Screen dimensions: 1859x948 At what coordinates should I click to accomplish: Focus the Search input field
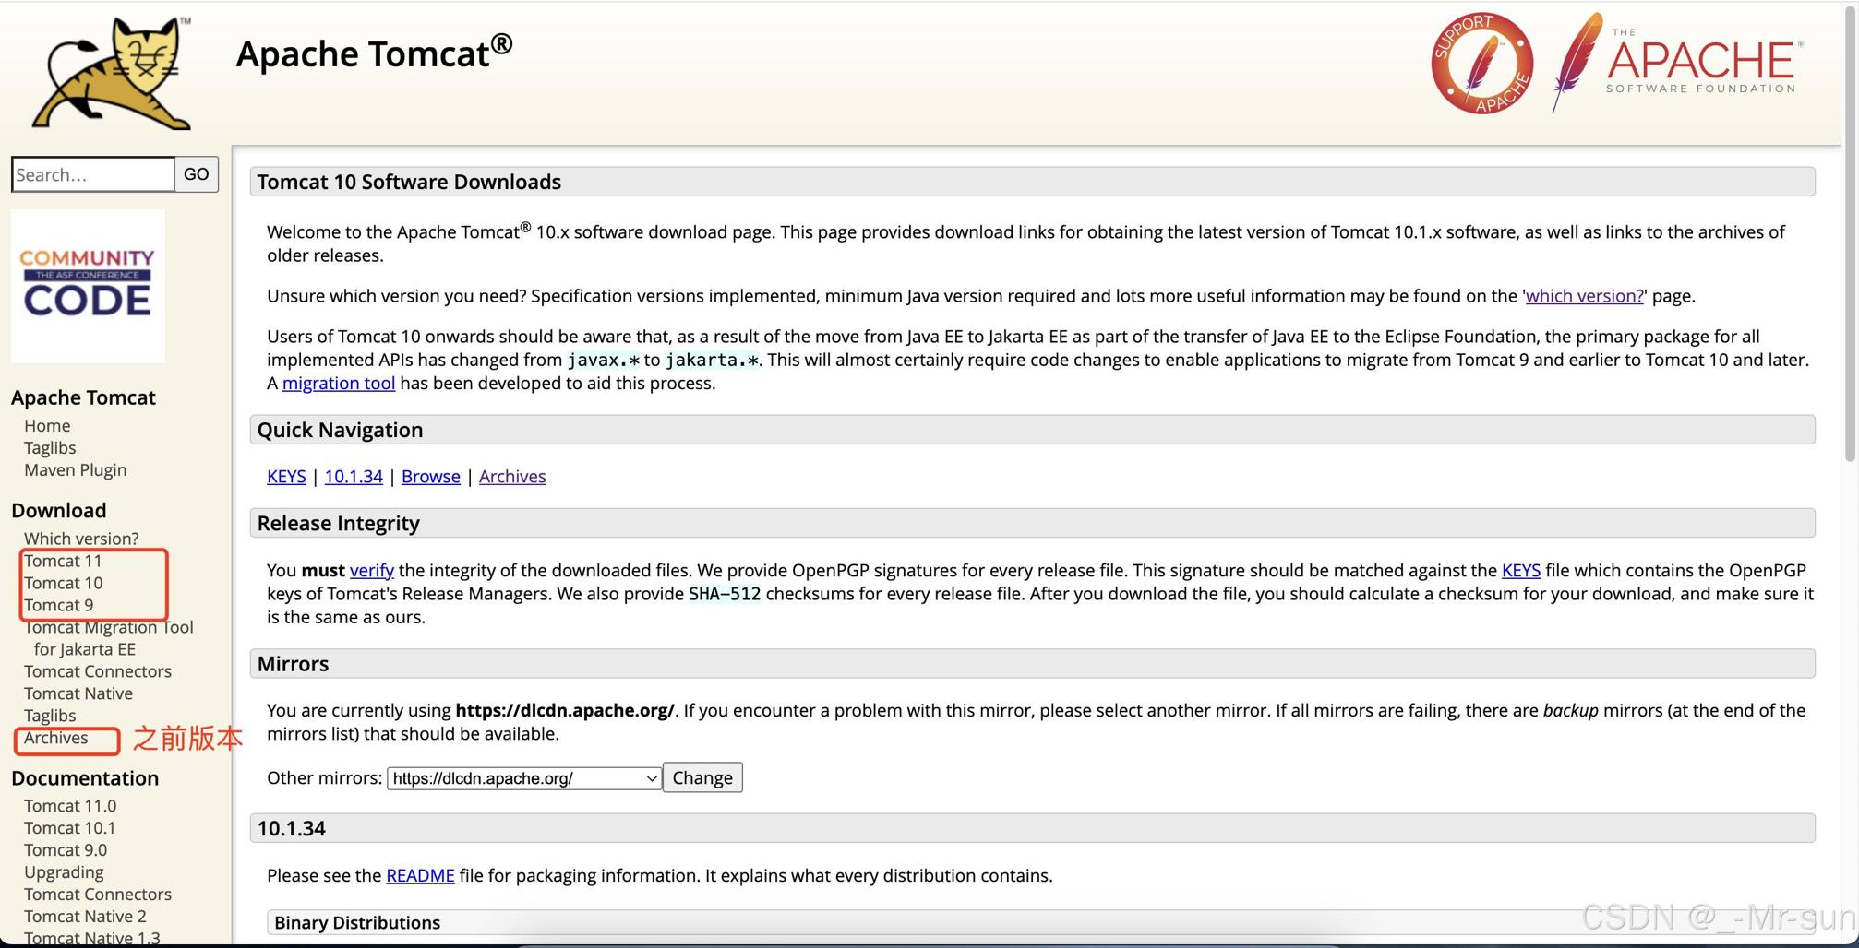point(93,174)
